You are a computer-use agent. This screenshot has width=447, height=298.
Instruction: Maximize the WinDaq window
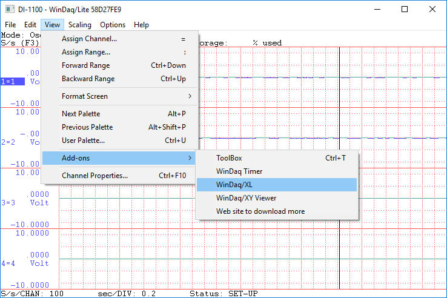coord(405,10)
